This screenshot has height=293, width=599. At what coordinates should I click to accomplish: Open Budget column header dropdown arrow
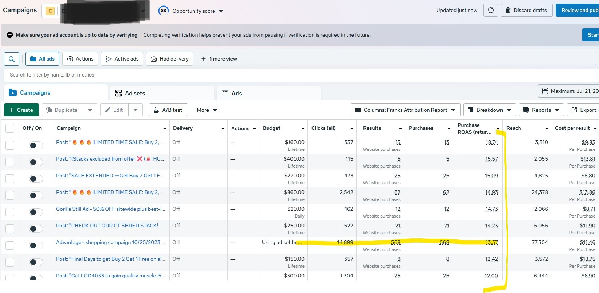[303, 128]
